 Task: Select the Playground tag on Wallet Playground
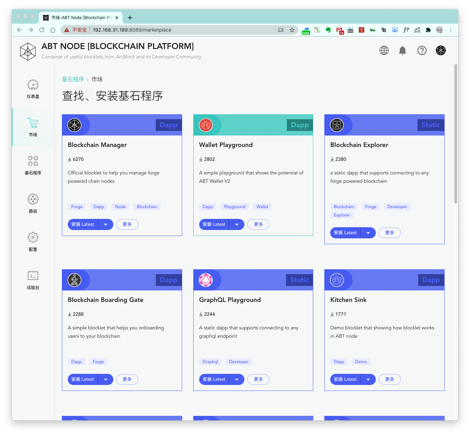[235, 207]
